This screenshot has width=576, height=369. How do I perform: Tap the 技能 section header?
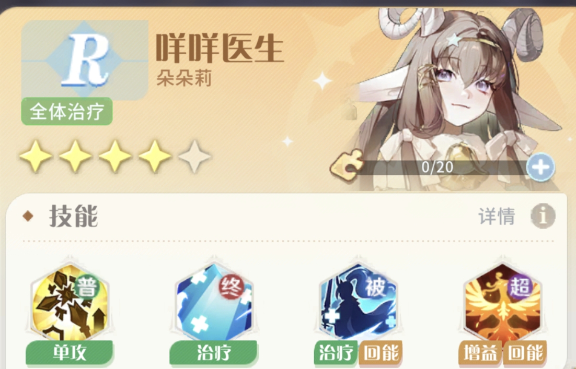click(74, 217)
